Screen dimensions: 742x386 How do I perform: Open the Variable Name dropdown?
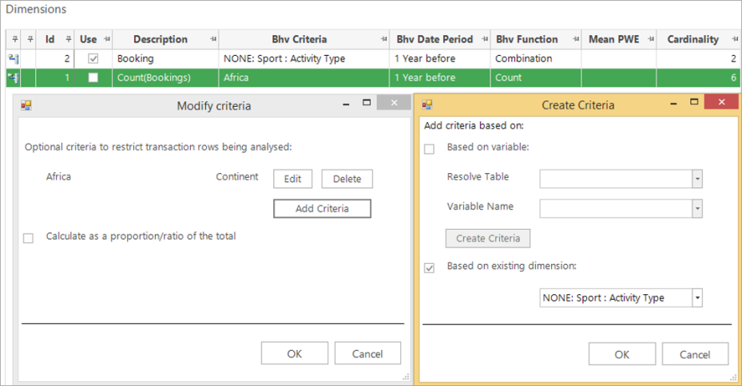(697, 209)
